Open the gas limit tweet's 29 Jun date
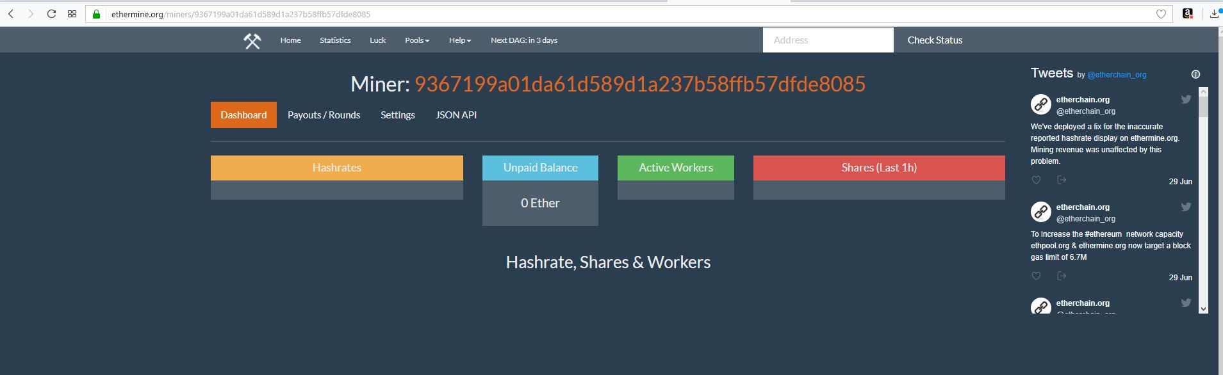 (1180, 278)
